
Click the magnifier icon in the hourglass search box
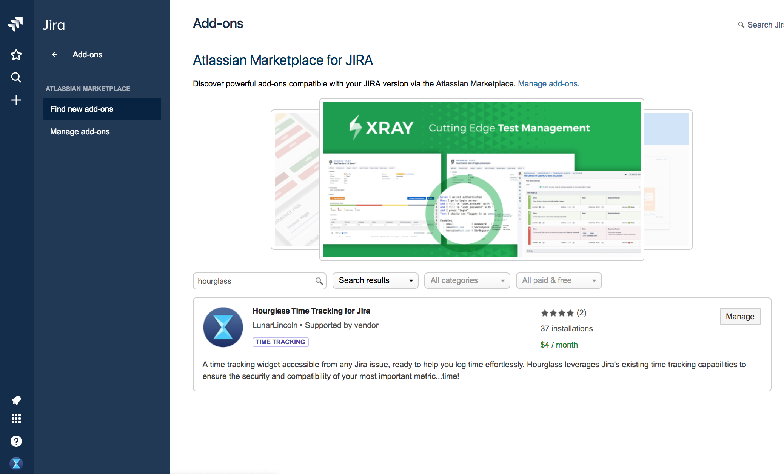(319, 281)
